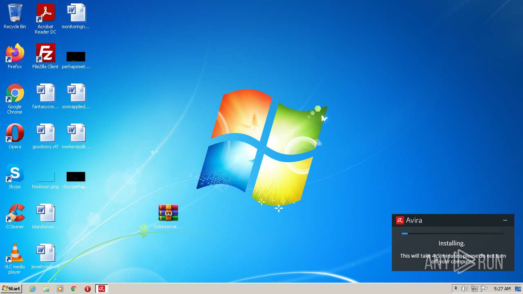Click the Start button

pos(11,289)
